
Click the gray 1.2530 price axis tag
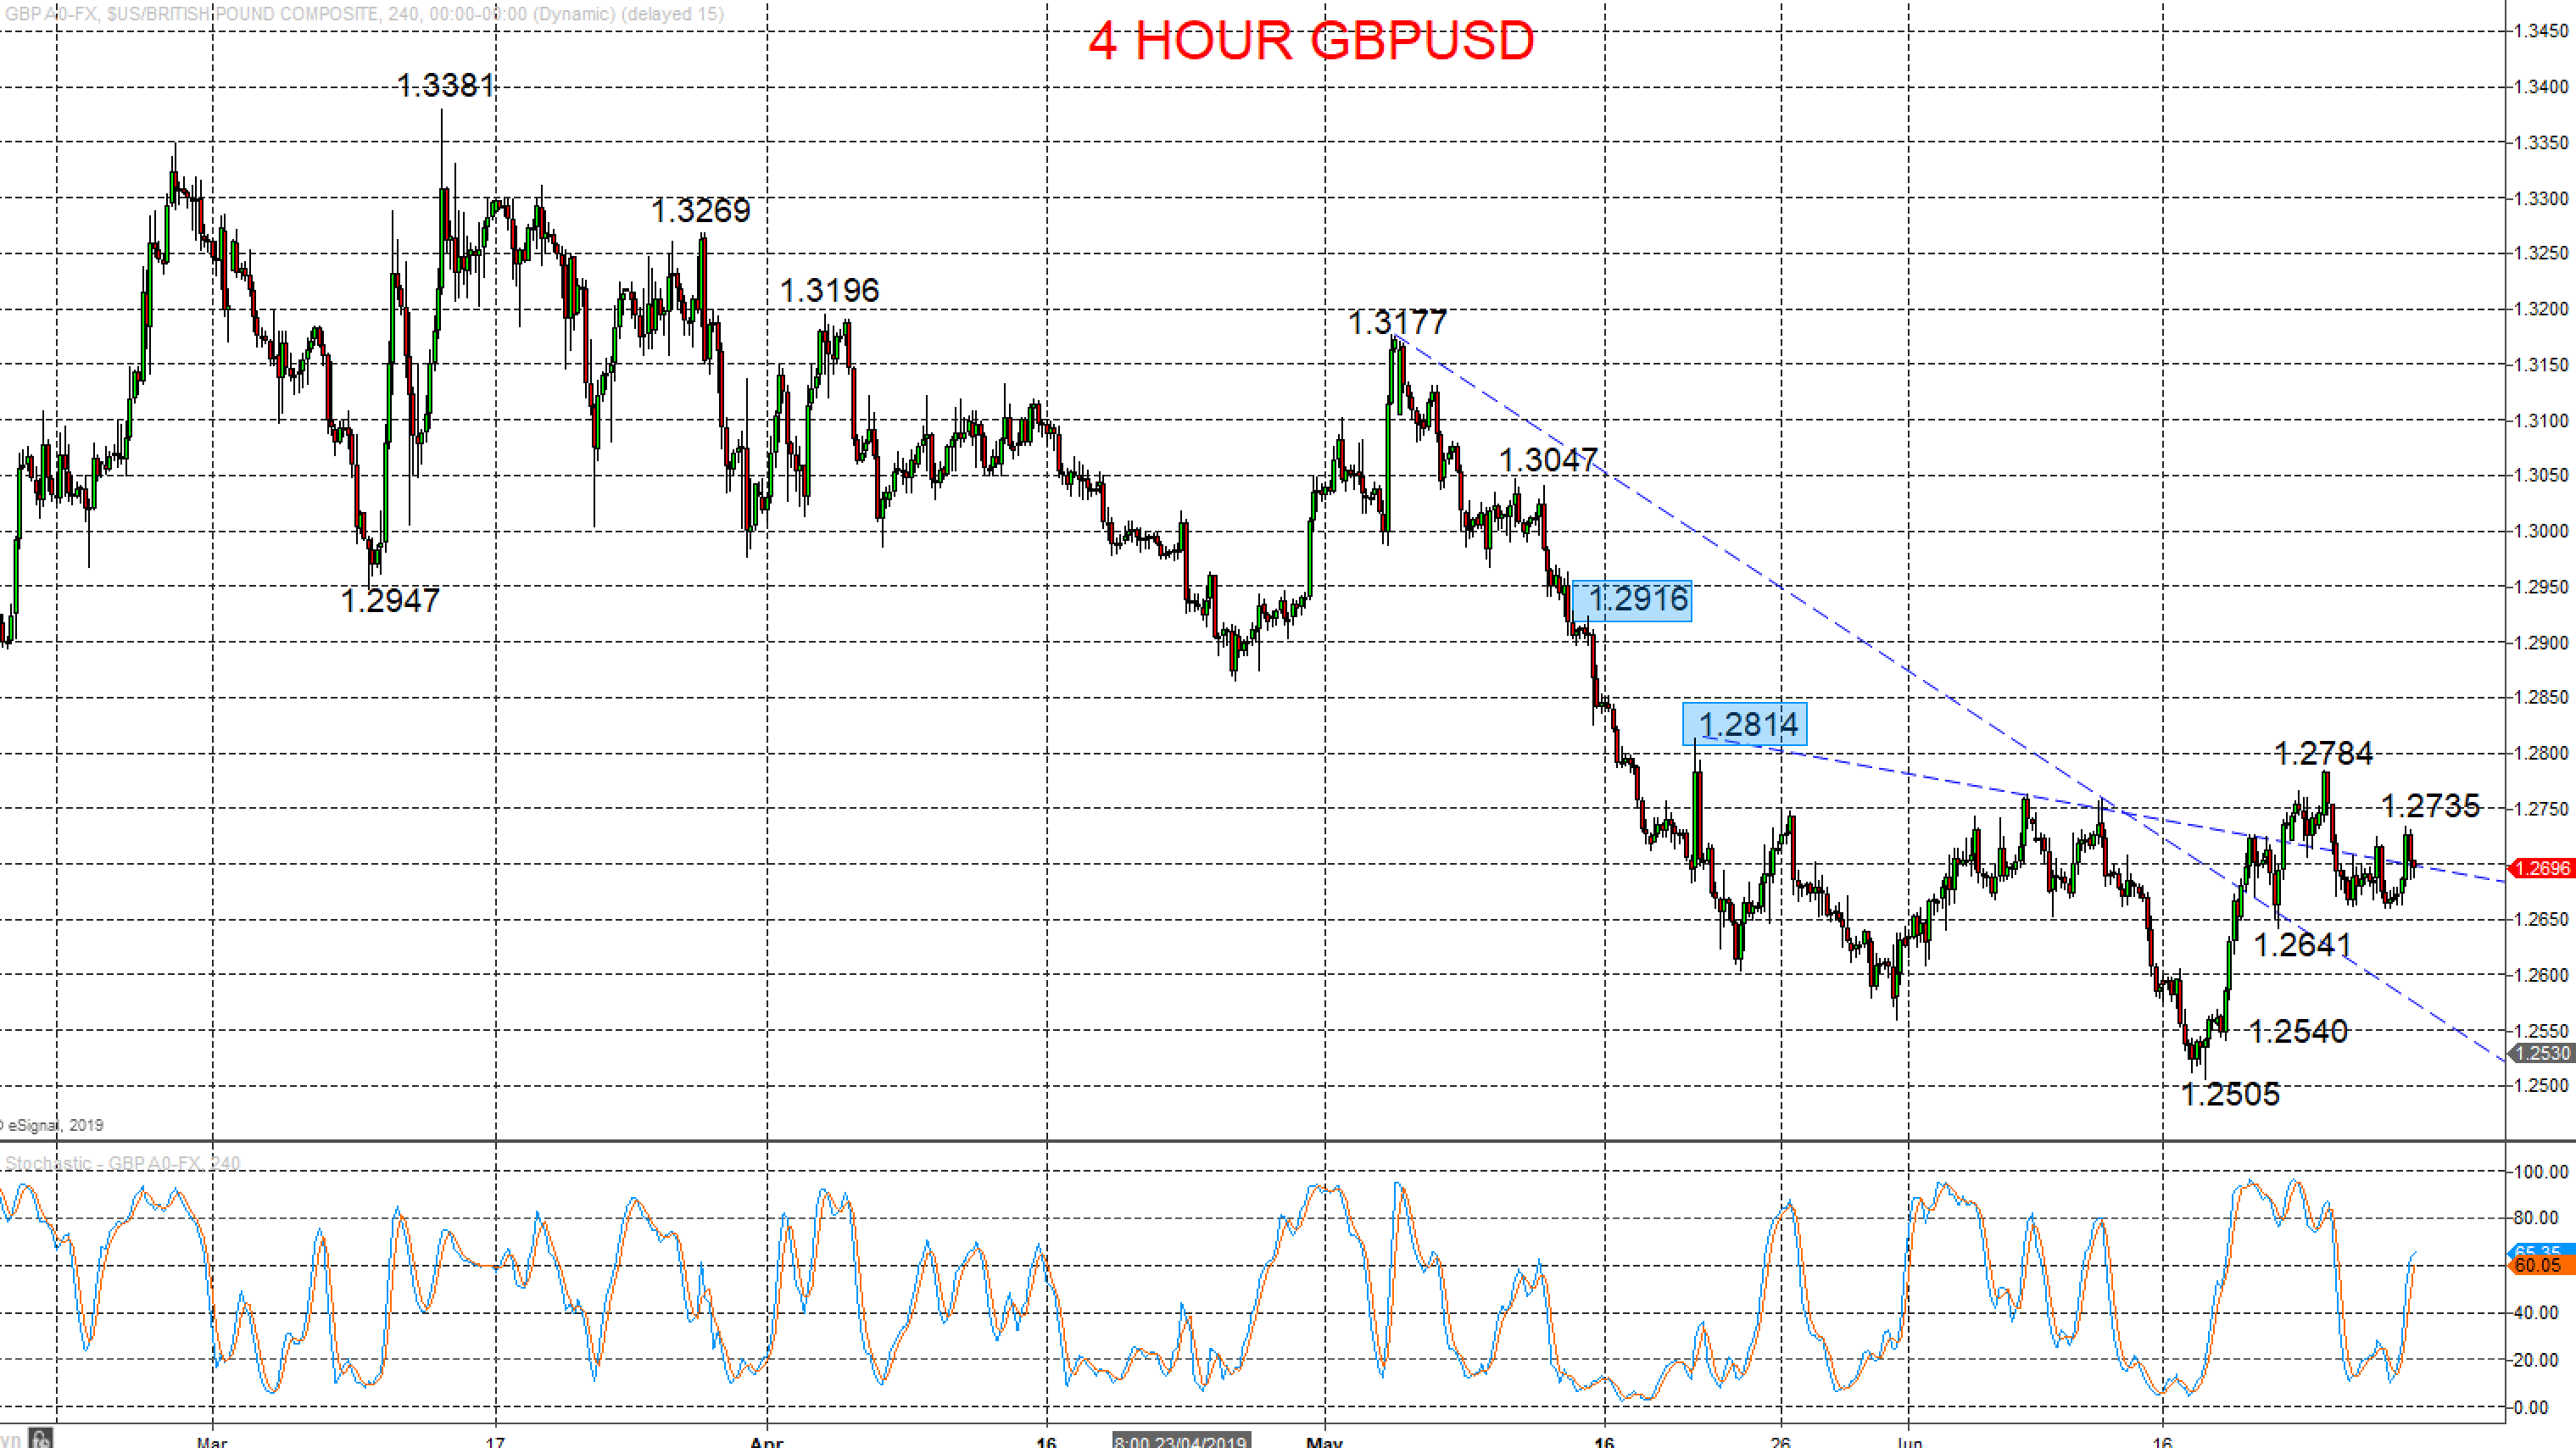click(2543, 1053)
